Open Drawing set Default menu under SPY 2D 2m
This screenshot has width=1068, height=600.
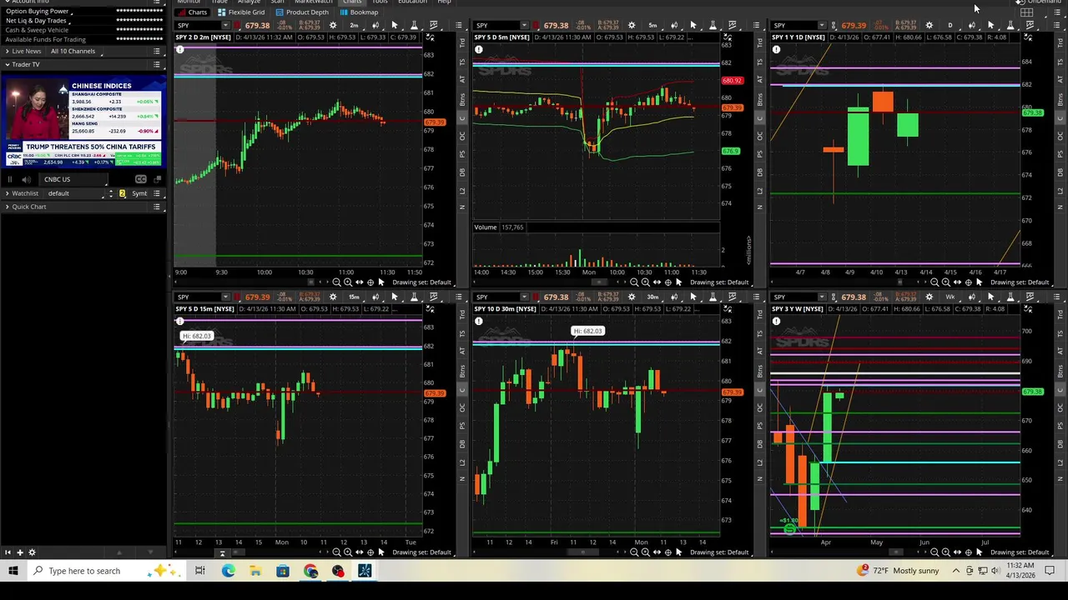[422, 282]
